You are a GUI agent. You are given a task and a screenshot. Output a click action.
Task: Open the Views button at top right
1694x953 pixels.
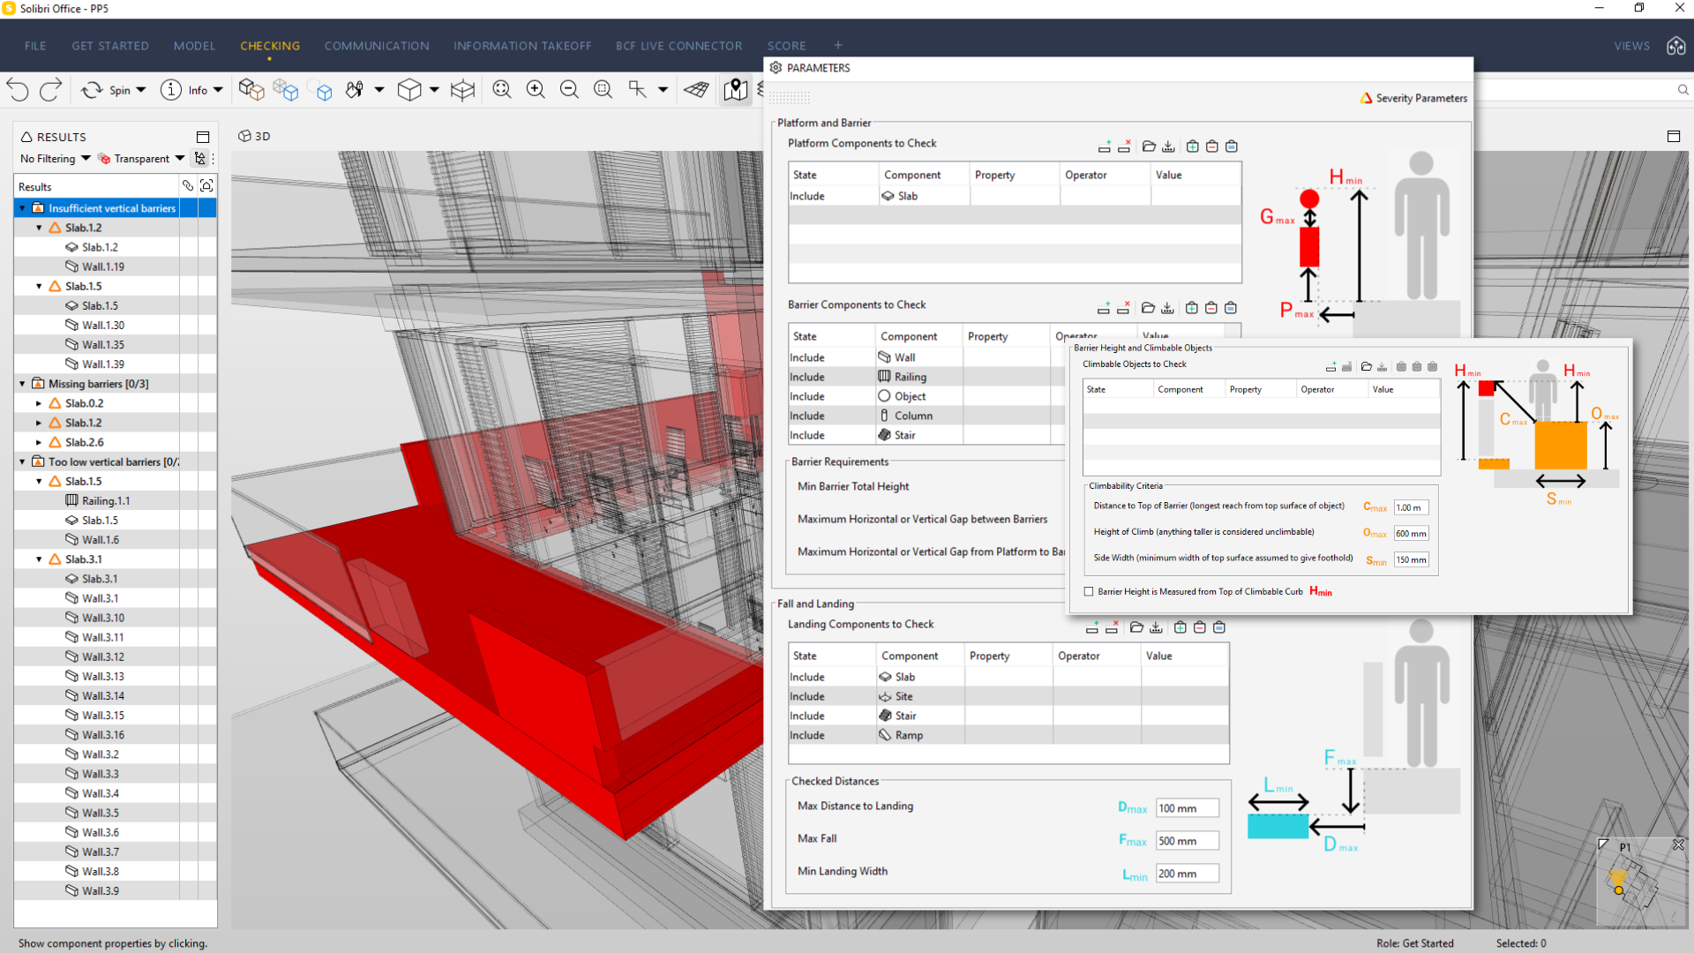coord(1631,46)
